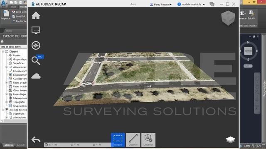Switch to the Inicio ribbon tab
The height and width of the screenshot is (149, 266).
pos(13,7)
